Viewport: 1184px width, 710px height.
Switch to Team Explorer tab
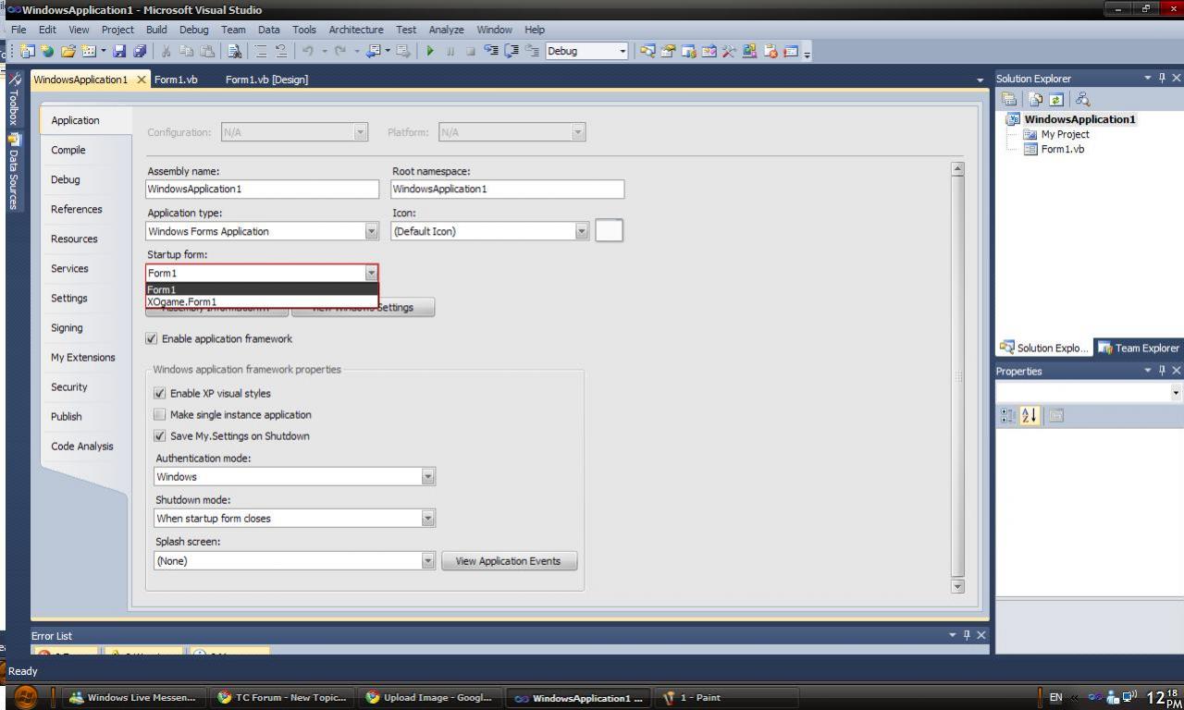coord(1138,348)
